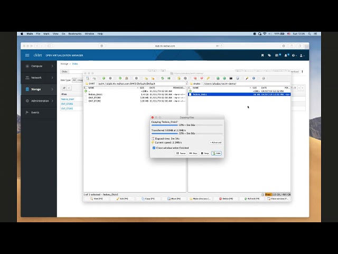Click the Safari address bar
The height and width of the screenshot is (254, 338).
[165, 46]
